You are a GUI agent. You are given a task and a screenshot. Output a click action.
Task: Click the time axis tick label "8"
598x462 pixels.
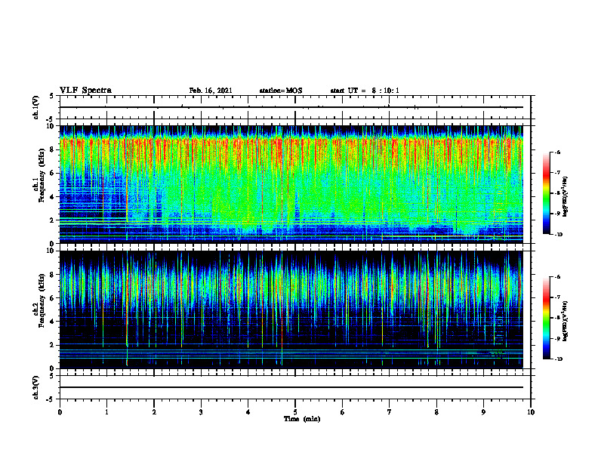[x=436, y=412]
